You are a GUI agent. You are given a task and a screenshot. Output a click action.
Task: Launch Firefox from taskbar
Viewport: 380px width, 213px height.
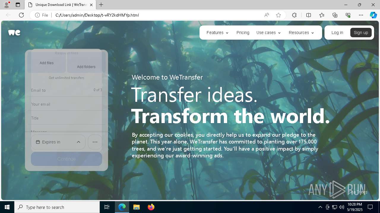(x=151, y=207)
